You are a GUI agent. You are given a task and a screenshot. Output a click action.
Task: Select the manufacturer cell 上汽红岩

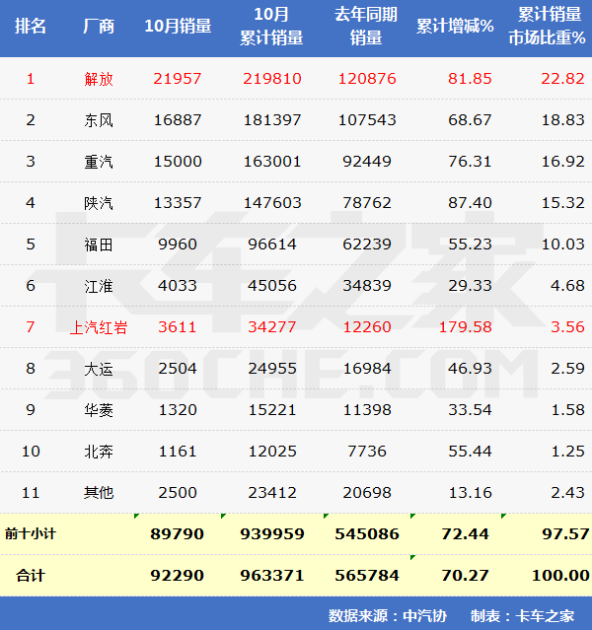(x=99, y=327)
